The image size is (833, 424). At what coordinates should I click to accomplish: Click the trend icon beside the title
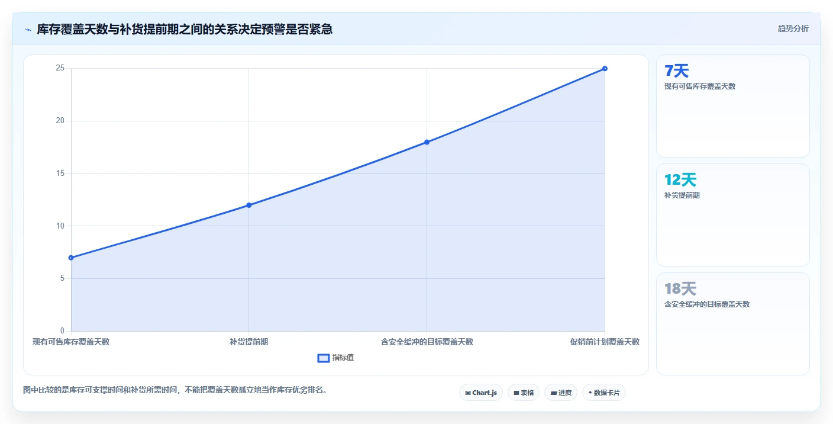point(28,29)
